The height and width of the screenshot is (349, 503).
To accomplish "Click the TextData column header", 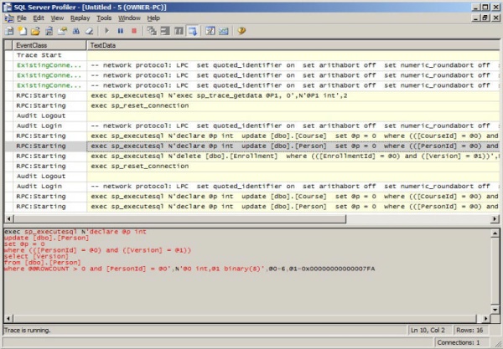I will pyautogui.click(x=293, y=45).
